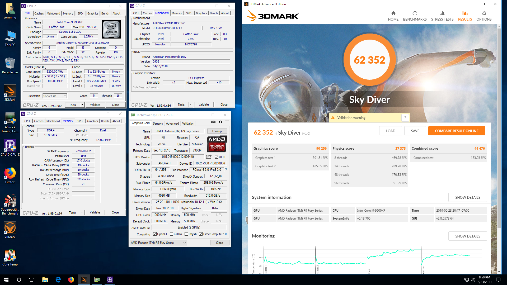Toggle the OpenCL checkbox
The width and height of the screenshot is (507, 285).
tap(155, 234)
